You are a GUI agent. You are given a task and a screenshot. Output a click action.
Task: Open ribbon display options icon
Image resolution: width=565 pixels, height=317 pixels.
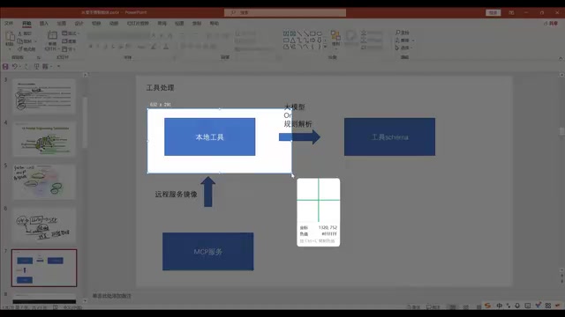click(x=511, y=12)
